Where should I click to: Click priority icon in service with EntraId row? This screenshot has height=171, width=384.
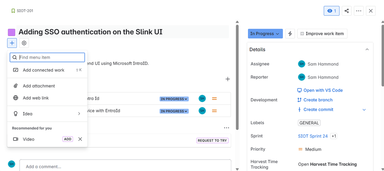click(x=214, y=111)
